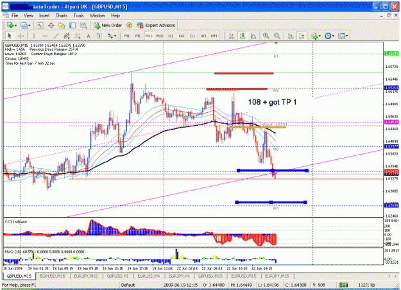Toggle chart Auto Scroll
Viewport: 401px width, 290px height.
(x=291, y=36)
